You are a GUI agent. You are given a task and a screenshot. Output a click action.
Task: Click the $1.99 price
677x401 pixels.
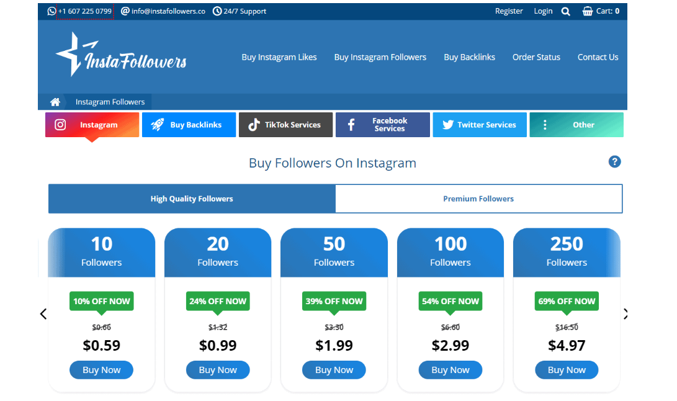(x=334, y=345)
